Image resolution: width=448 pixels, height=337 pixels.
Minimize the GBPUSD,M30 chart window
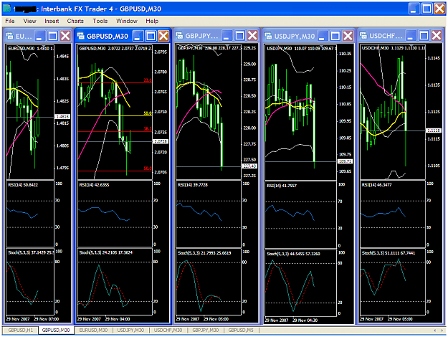pyautogui.click(x=138, y=36)
